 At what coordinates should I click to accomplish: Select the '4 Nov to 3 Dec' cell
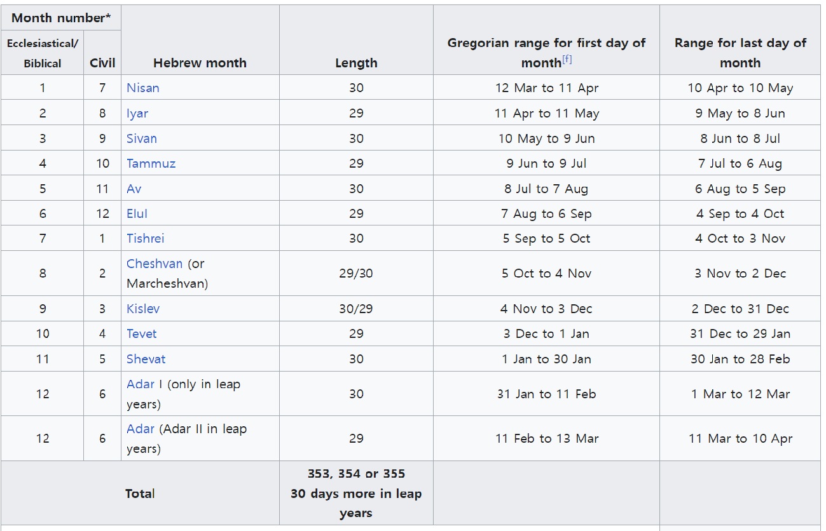click(x=547, y=309)
